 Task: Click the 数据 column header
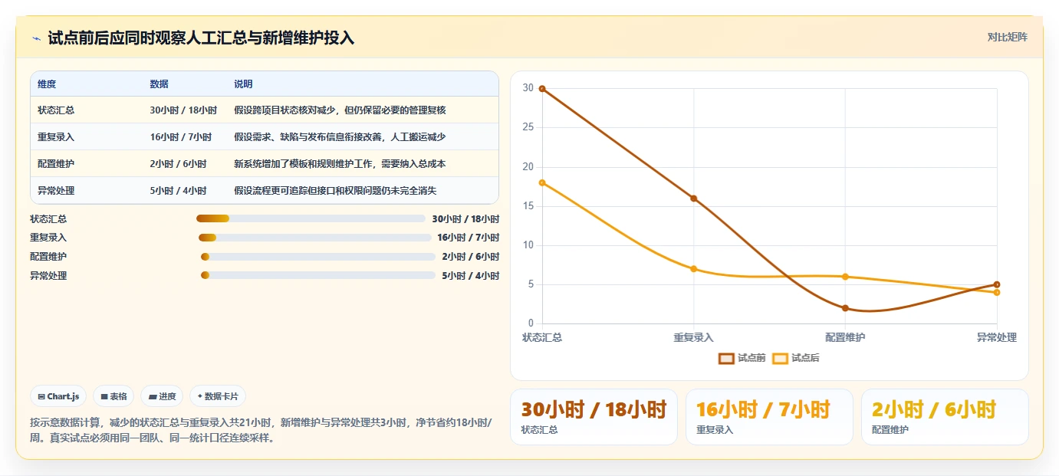tap(160, 84)
